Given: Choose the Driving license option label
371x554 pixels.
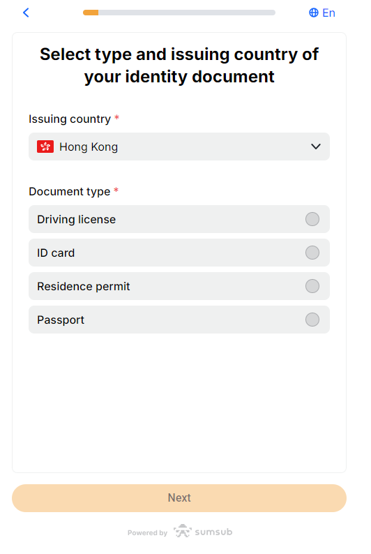Looking at the screenshot, I should coord(76,219).
